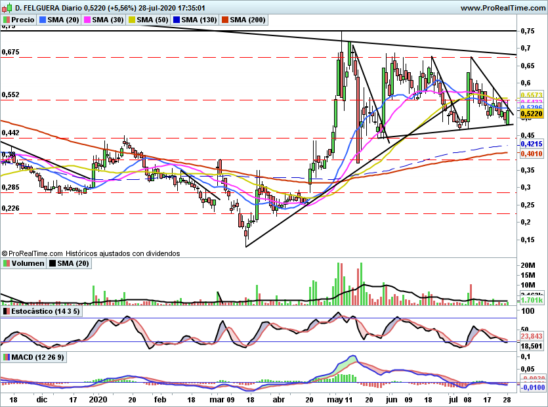Select the yellow SMA (50) legend icon
The width and height of the screenshot is (548, 407).
[x=132, y=20]
